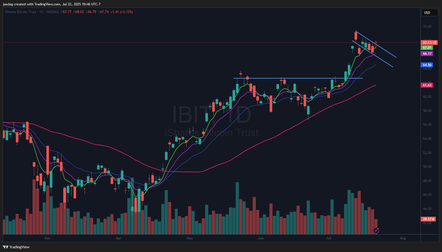This screenshot has width=442, height=252.
Task: Click the 58.00 price axis label
Action: [427, 111]
